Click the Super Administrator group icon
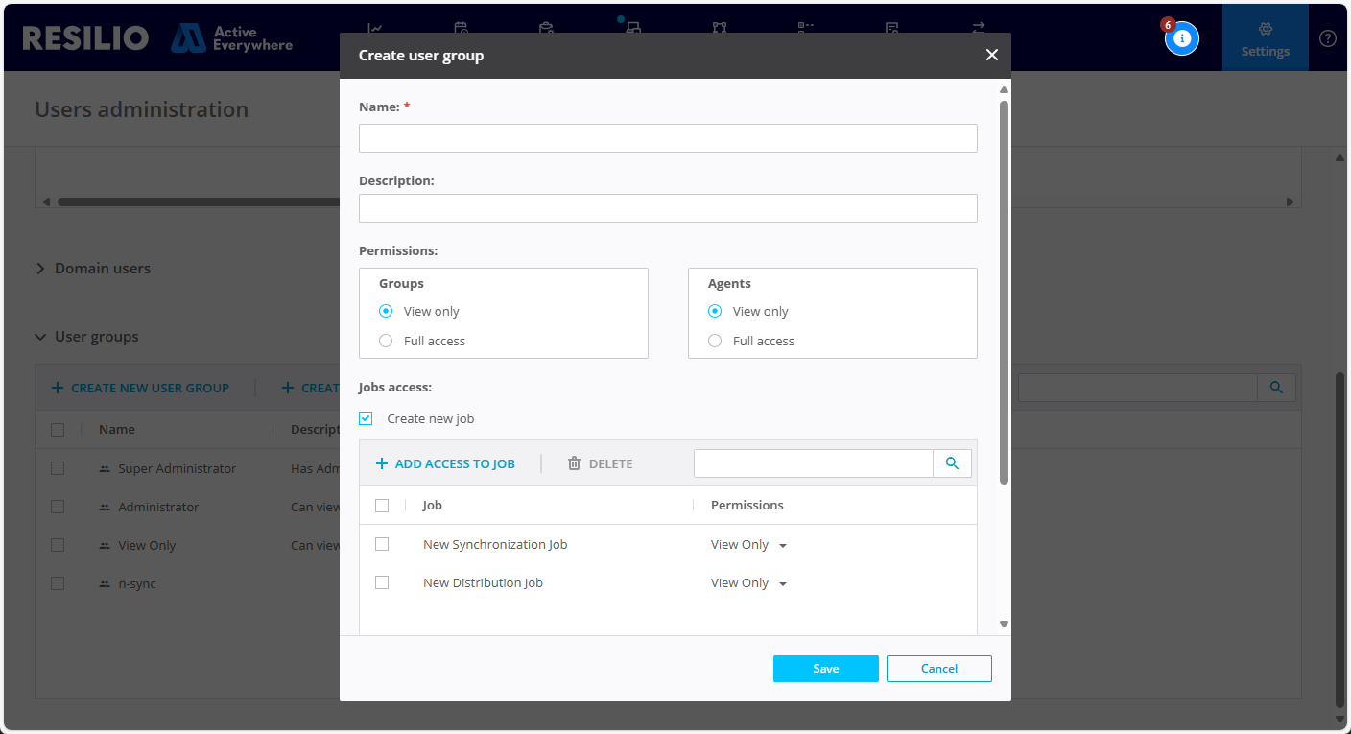The image size is (1351, 734). tap(105, 469)
